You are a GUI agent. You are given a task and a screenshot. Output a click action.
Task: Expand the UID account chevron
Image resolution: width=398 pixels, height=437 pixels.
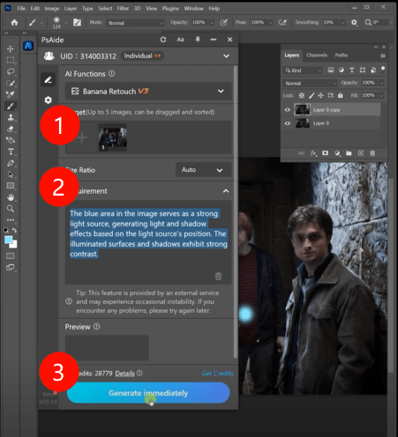(226, 56)
